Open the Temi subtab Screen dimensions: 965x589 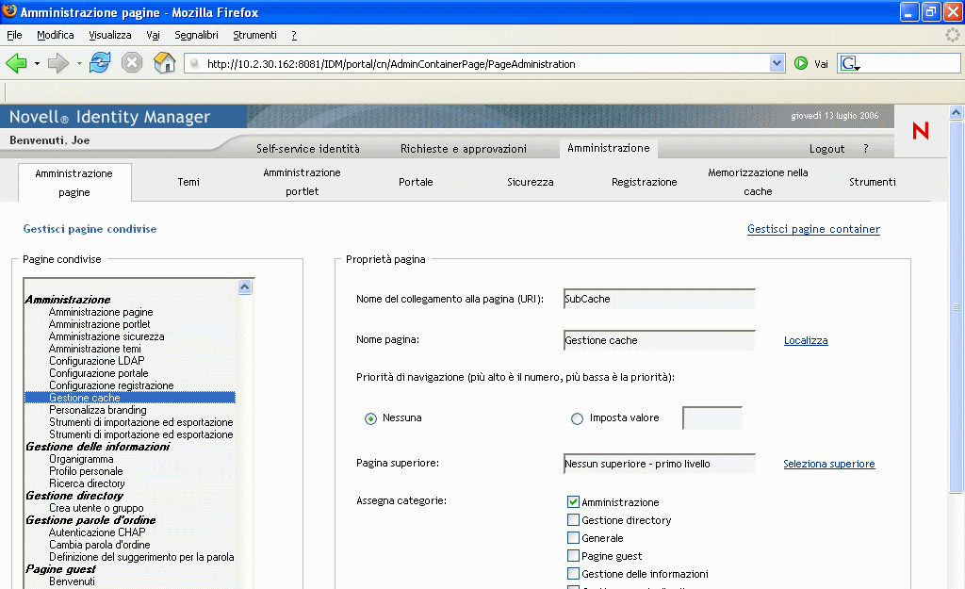188,182
